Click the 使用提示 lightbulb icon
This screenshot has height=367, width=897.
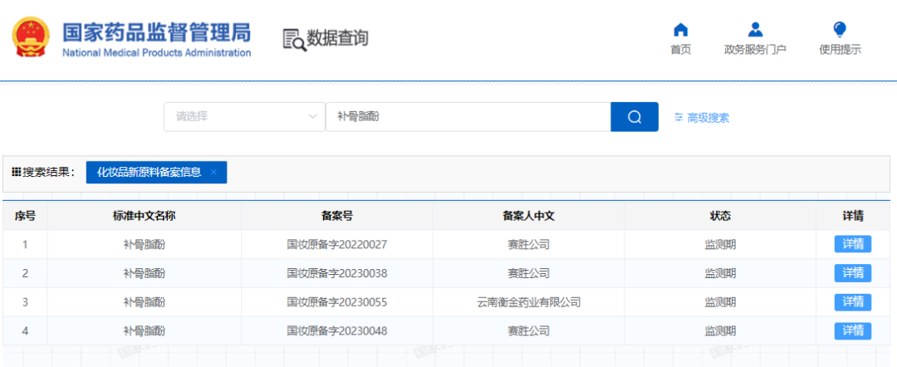[840, 31]
